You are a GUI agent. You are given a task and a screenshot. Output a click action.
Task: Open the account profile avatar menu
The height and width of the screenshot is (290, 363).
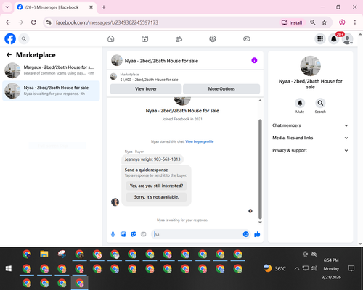pyautogui.click(x=348, y=39)
